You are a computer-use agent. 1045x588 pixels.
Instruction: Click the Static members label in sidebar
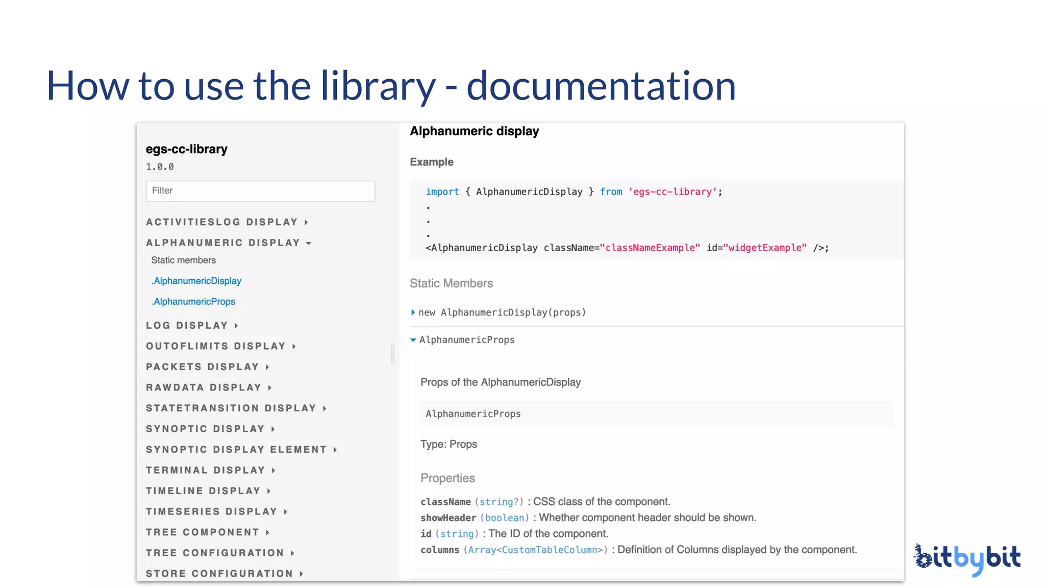coord(184,260)
